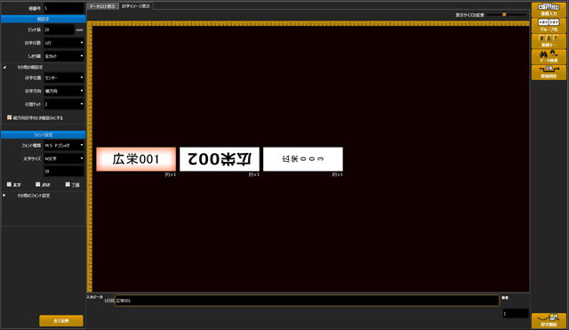The height and width of the screenshot is (330, 569).
Task: Click the 連続入力 continuous input icon button
Action: 549,10
